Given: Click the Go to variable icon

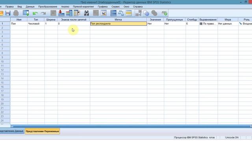Looking at the screenshot, I should tap(69, 13).
